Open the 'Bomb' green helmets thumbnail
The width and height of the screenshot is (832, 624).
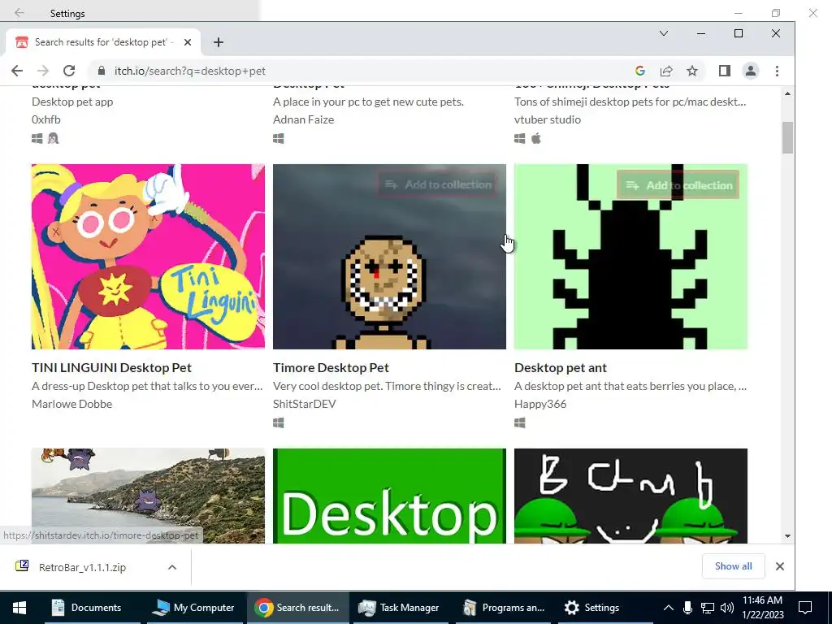[630, 496]
